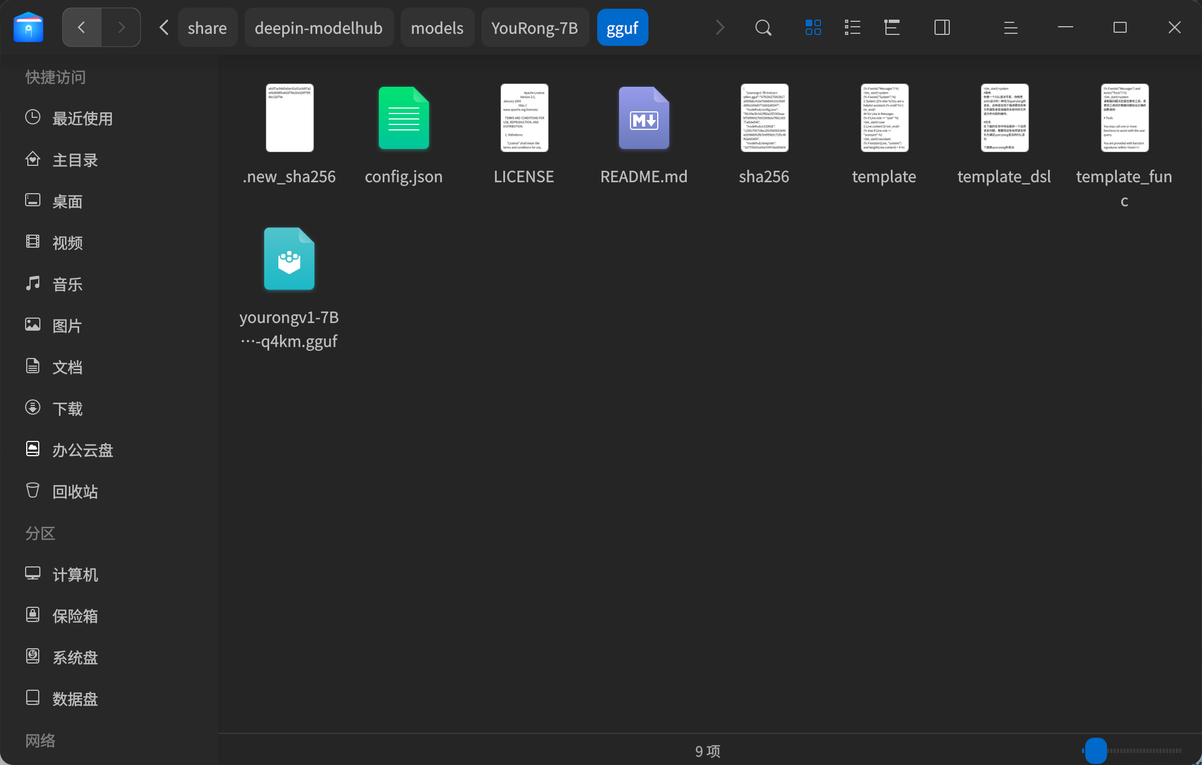The image size is (1202, 765).
Task: Open the search icon in toolbar
Action: coord(763,27)
